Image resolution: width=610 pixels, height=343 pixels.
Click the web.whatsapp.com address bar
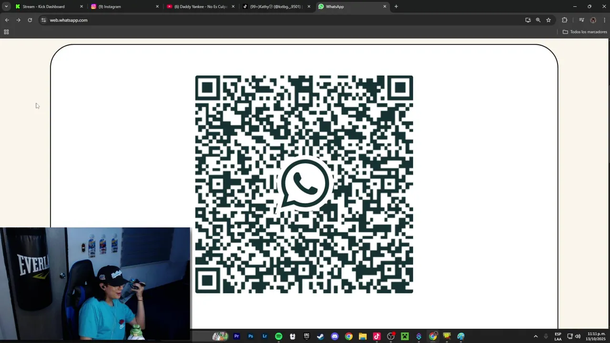point(295,20)
